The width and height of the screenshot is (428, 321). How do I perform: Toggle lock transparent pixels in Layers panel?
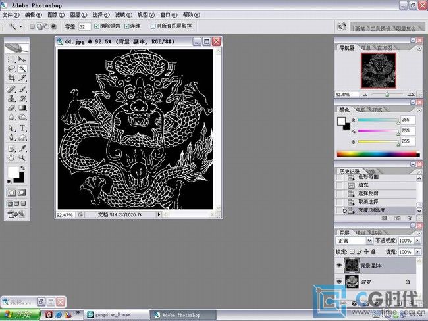click(352, 251)
